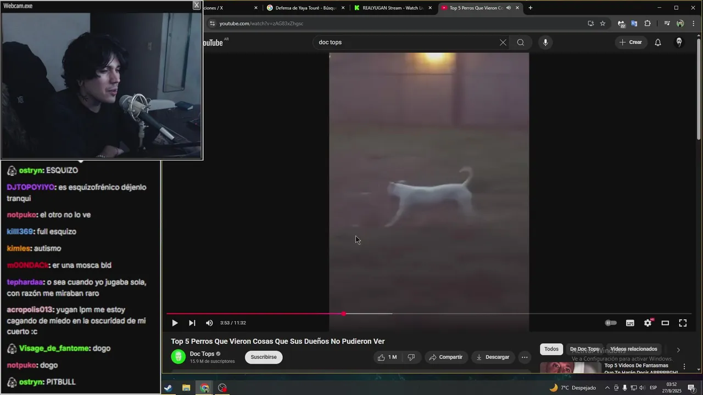This screenshot has width=703, height=395.
Task: Select the De Doc Tops chip
Action: 584,349
